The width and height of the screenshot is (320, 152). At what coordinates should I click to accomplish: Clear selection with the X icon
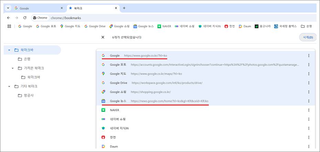pyautogui.click(x=103, y=37)
